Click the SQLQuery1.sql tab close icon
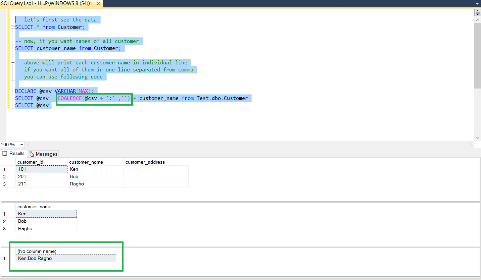The image size is (481, 280). pyautogui.click(x=98, y=4)
